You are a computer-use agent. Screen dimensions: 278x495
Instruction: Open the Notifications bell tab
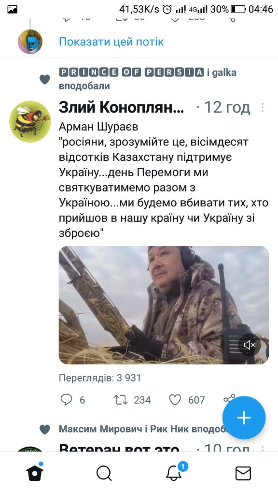pyautogui.click(x=174, y=473)
